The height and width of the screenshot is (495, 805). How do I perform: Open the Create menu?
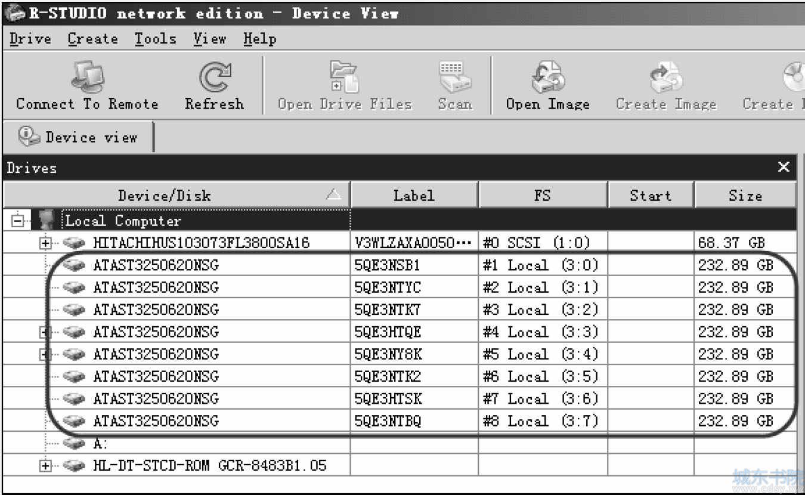tap(92, 39)
